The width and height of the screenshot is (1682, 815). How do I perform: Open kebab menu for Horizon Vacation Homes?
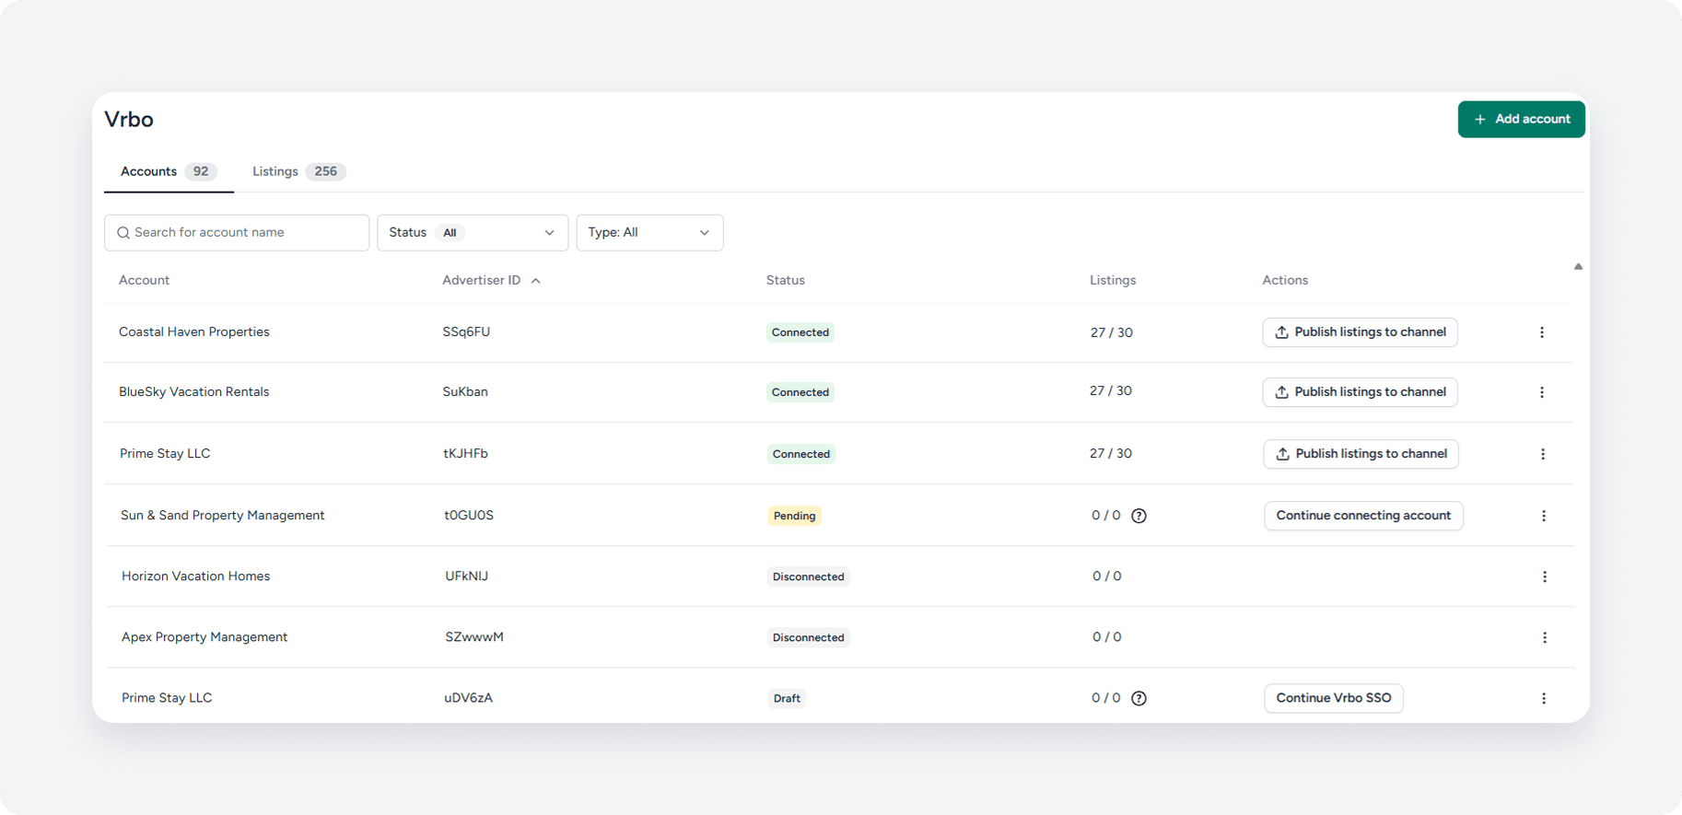point(1545,576)
